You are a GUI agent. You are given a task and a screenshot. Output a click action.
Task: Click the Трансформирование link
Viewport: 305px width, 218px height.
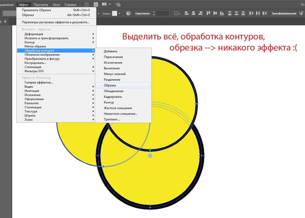284,13
